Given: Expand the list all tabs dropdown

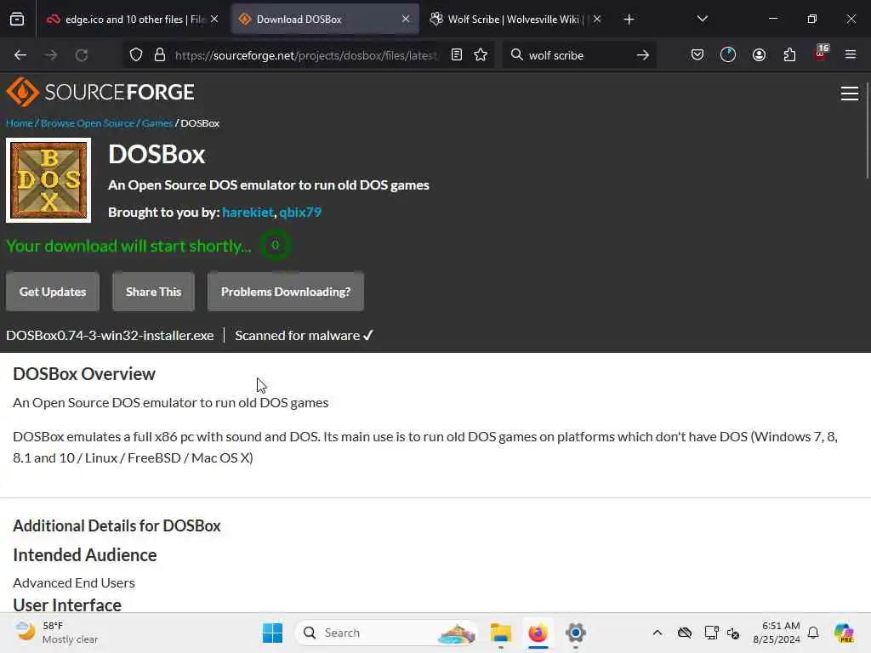Looking at the screenshot, I should pyautogui.click(x=702, y=20).
